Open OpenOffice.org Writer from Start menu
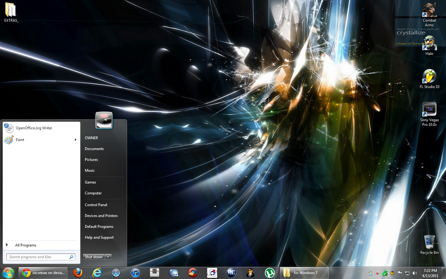446x279 pixels. 42,128
